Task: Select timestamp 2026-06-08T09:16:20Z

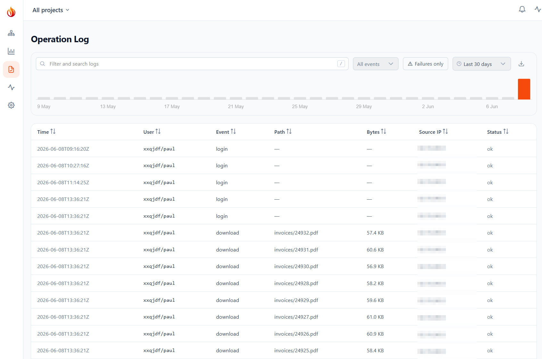Action: tap(63, 149)
